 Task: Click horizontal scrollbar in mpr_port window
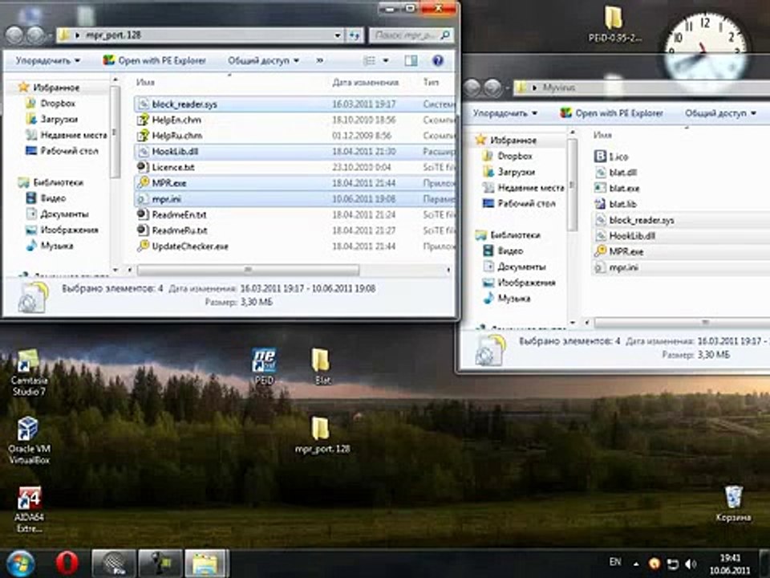(248, 270)
